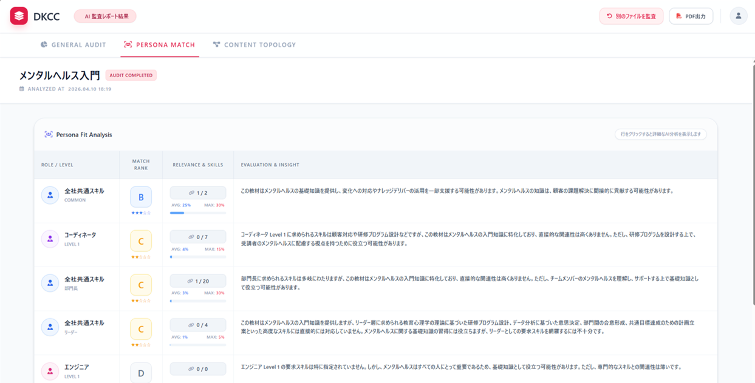Click the calendar icon beside ANALYZED AT
The width and height of the screenshot is (755, 383).
click(x=22, y=89)
